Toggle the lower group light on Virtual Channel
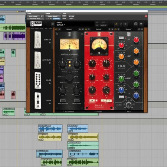 (70, 65)
